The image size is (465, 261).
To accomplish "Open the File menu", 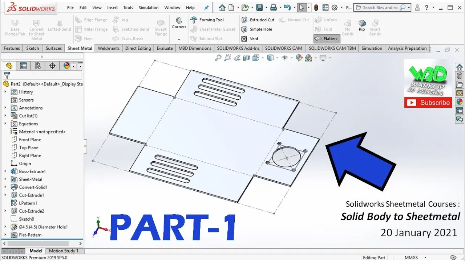I will (70, 8).
